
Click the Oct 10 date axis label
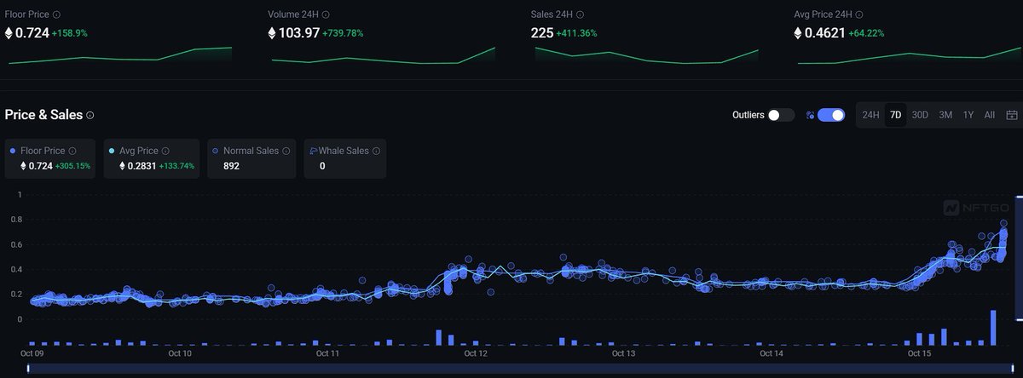pos(180,352)
